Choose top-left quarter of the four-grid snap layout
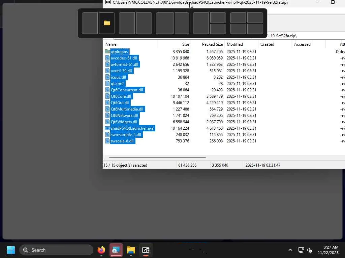 click(x=238, y=17)
